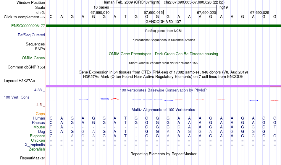The image size is (281, 165).
Task: Click the GENCODE V50lift37 track title
Action: point(163,22)
